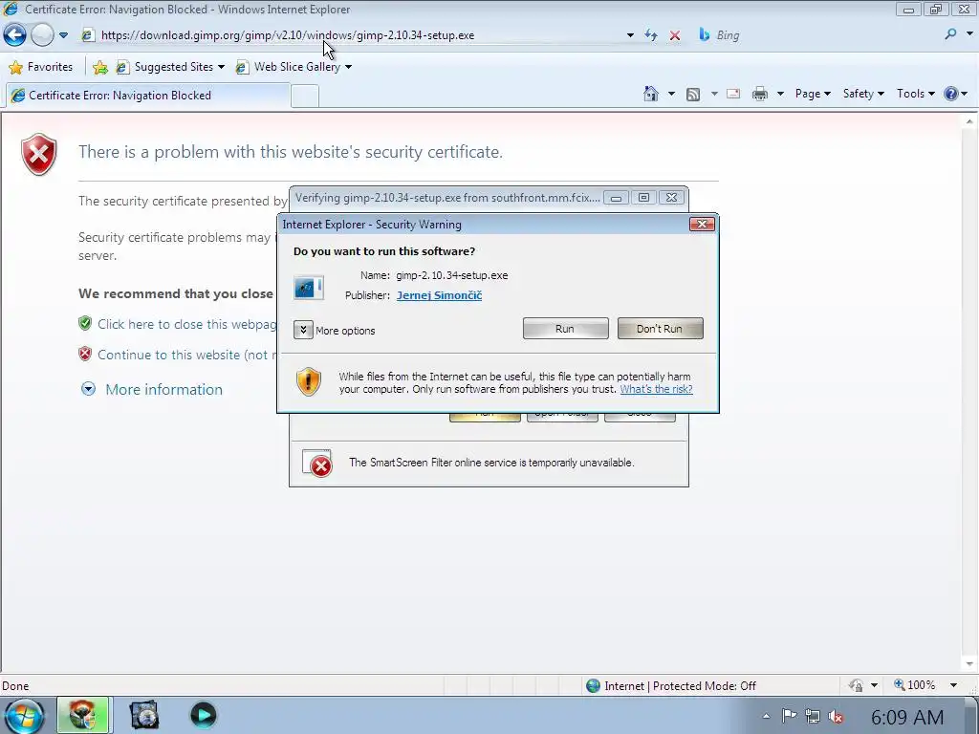Click the red certificate error shield

pyautogui.click(x=38, y=154)
